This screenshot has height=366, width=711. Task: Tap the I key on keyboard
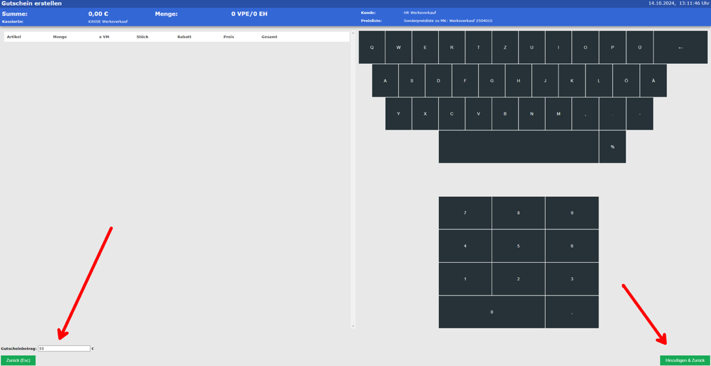[558, 47]
